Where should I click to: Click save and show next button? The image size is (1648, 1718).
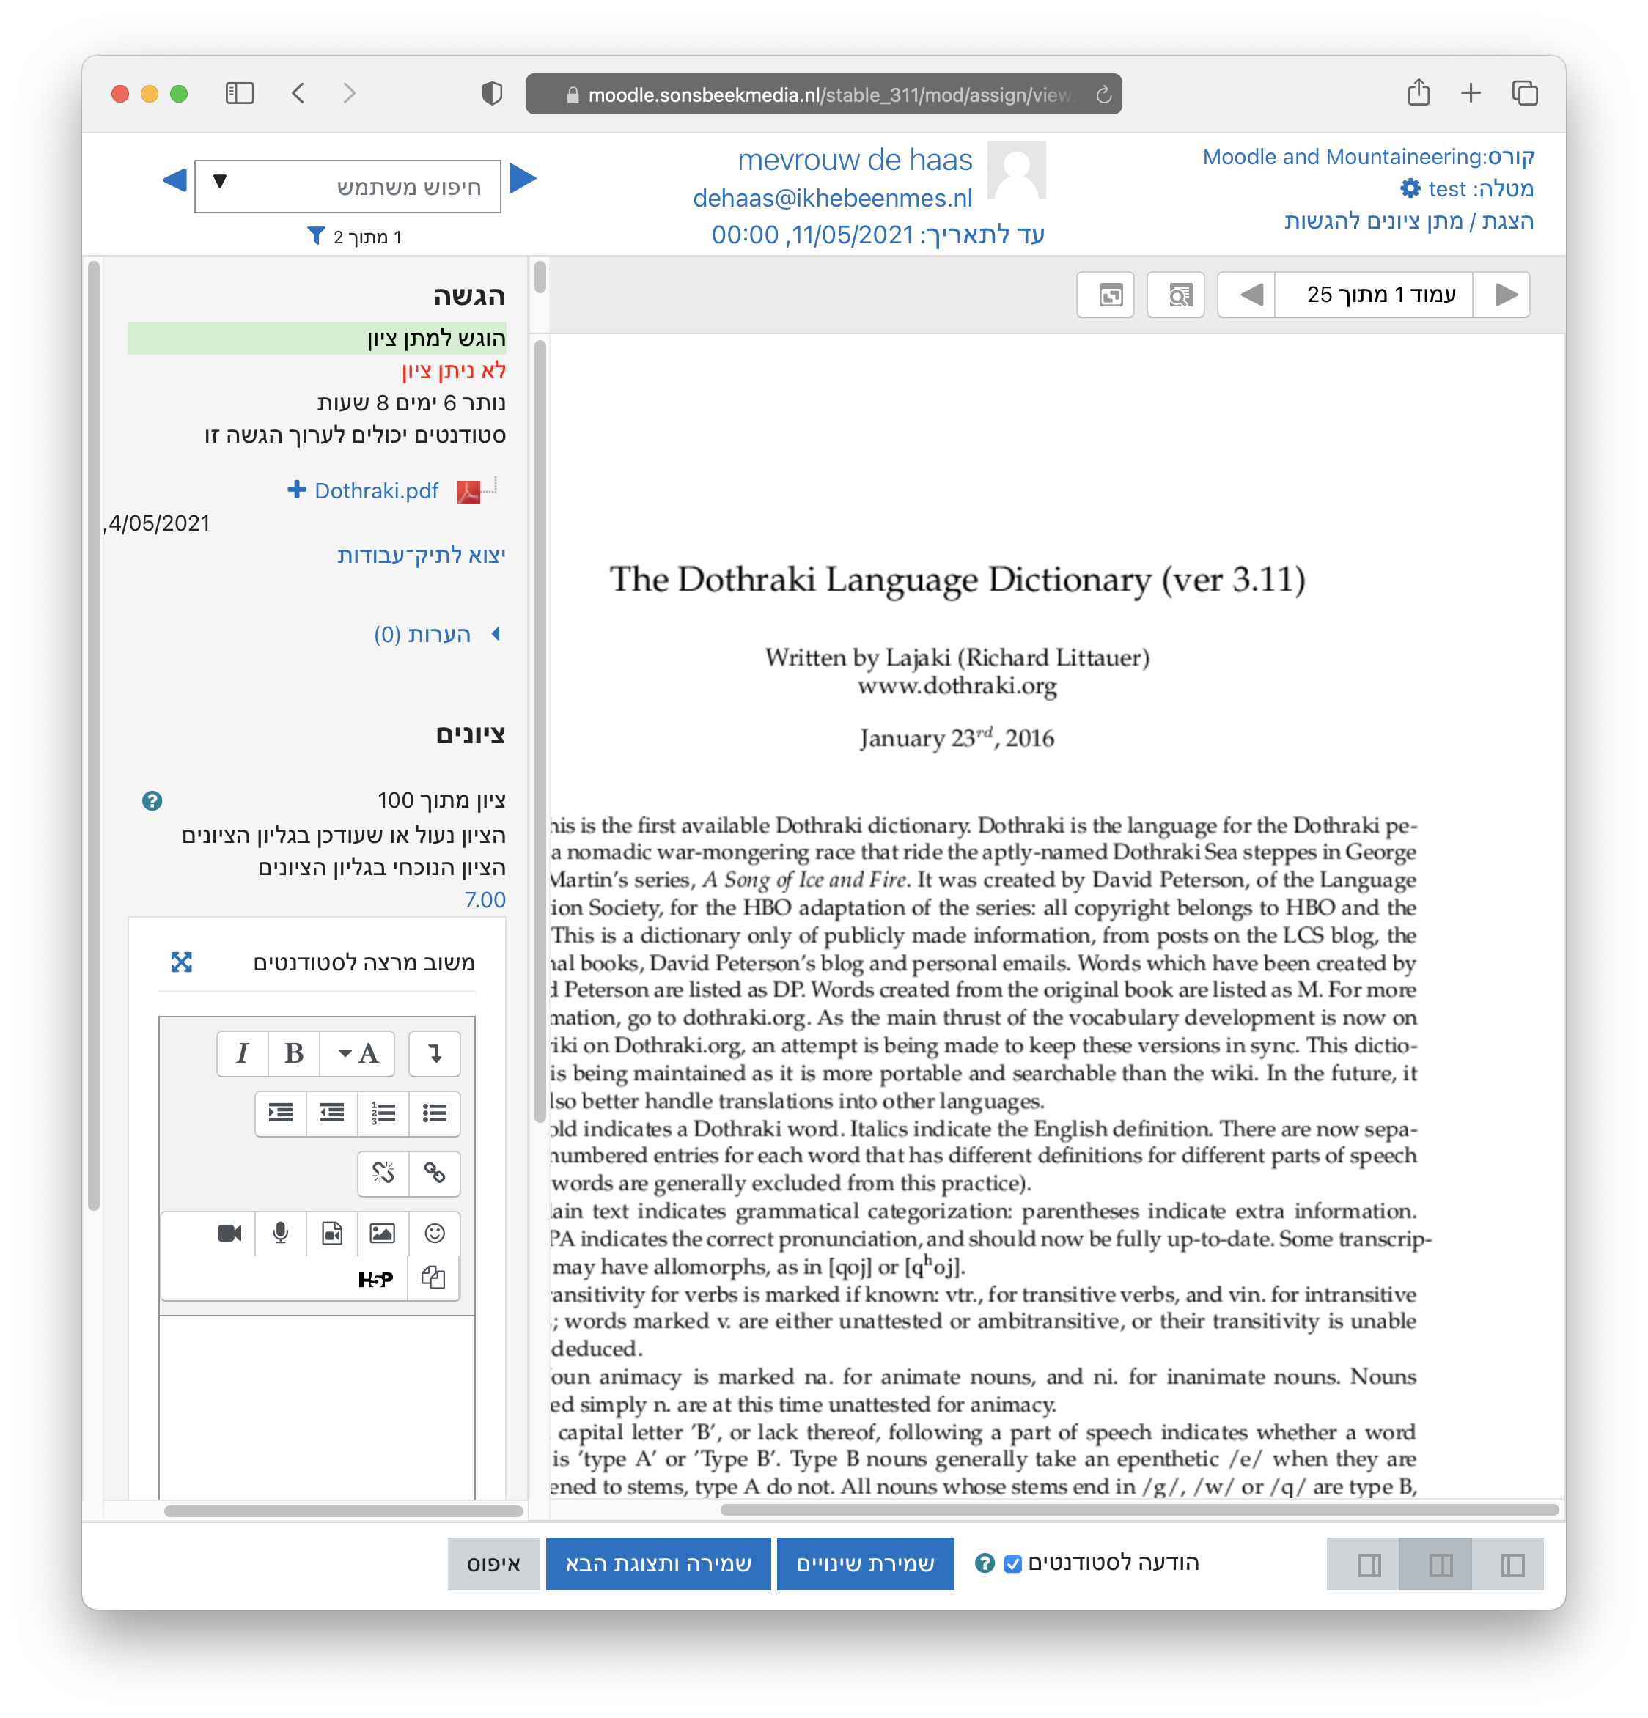pos(658,1564)
